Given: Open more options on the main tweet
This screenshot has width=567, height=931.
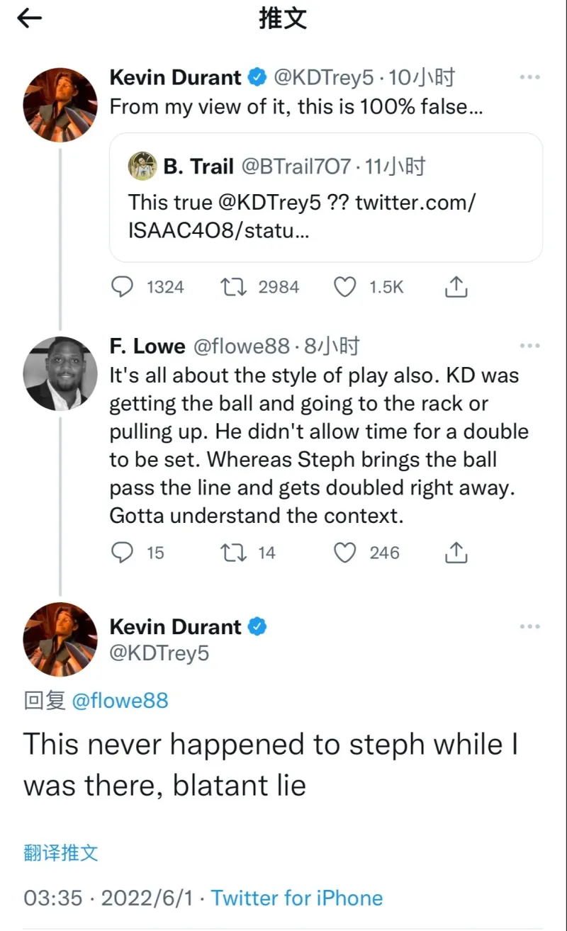Looking at the screenshot, I should coord(529,627).
